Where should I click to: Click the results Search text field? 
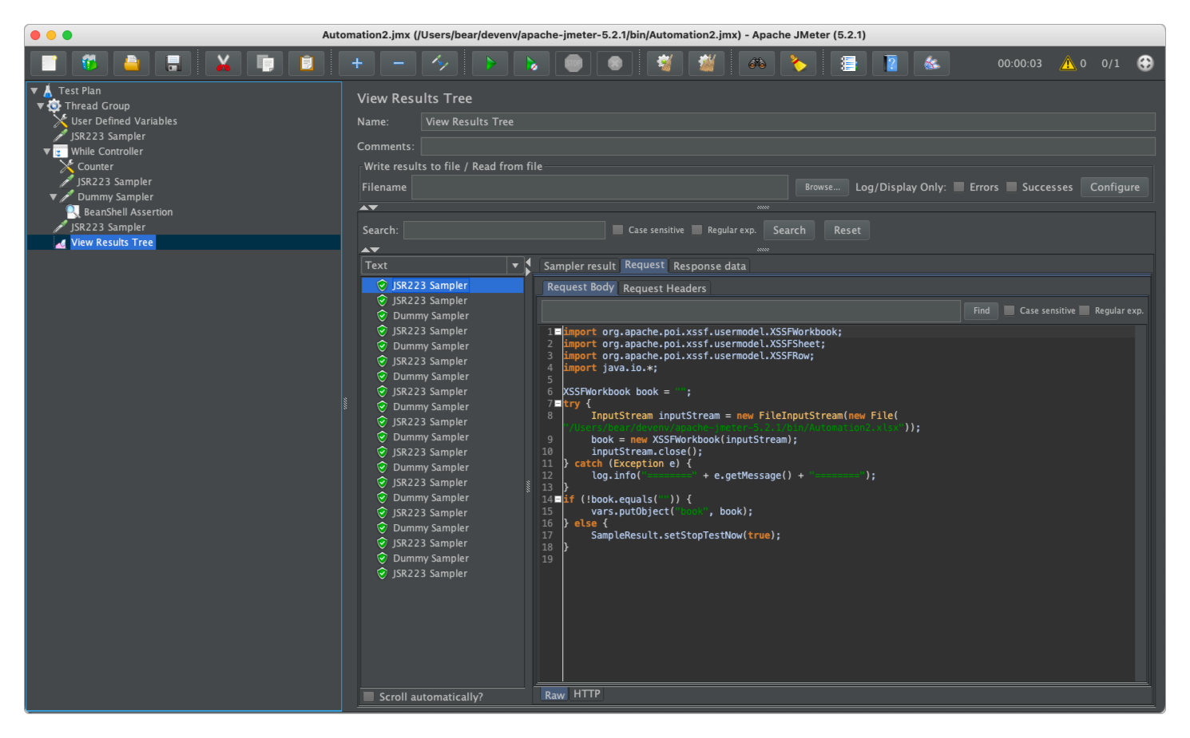504,230
